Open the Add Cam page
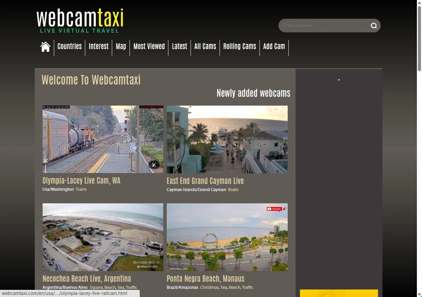The height and width of the screenshot is (297, 422). pyautogui.click(x=274, y=47)
